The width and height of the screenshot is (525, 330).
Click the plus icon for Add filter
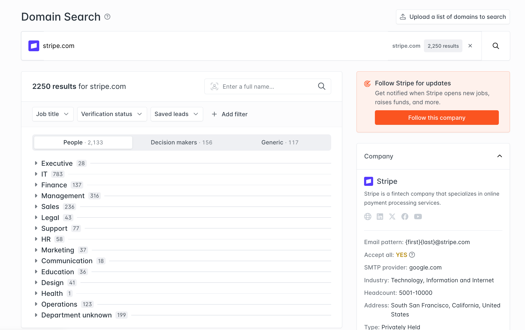[214, 114]
